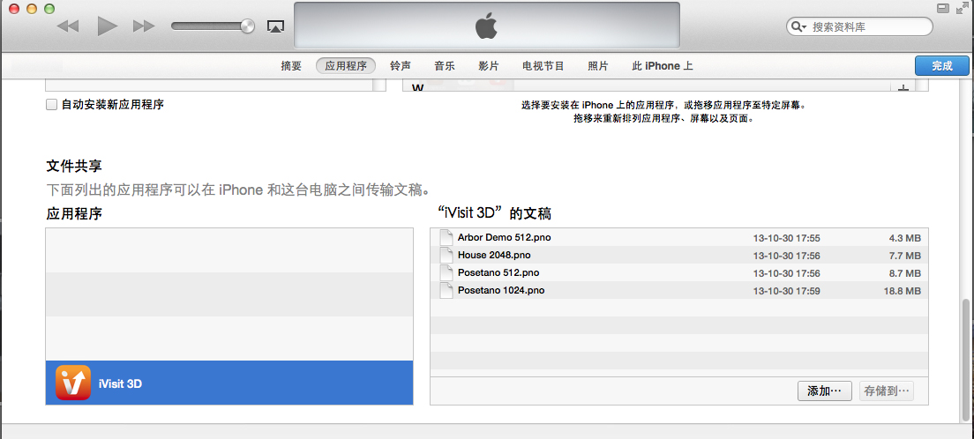Toggle the mini player window icon
The height and width of the screenshot is (439, 974).
[x=942, y=8]
